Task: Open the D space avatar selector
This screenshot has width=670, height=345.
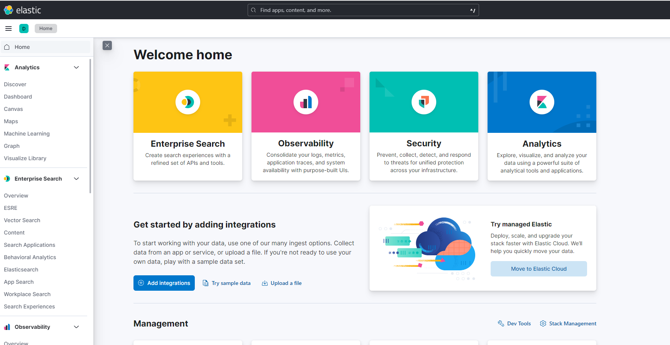Action: (x=24, y=28)
